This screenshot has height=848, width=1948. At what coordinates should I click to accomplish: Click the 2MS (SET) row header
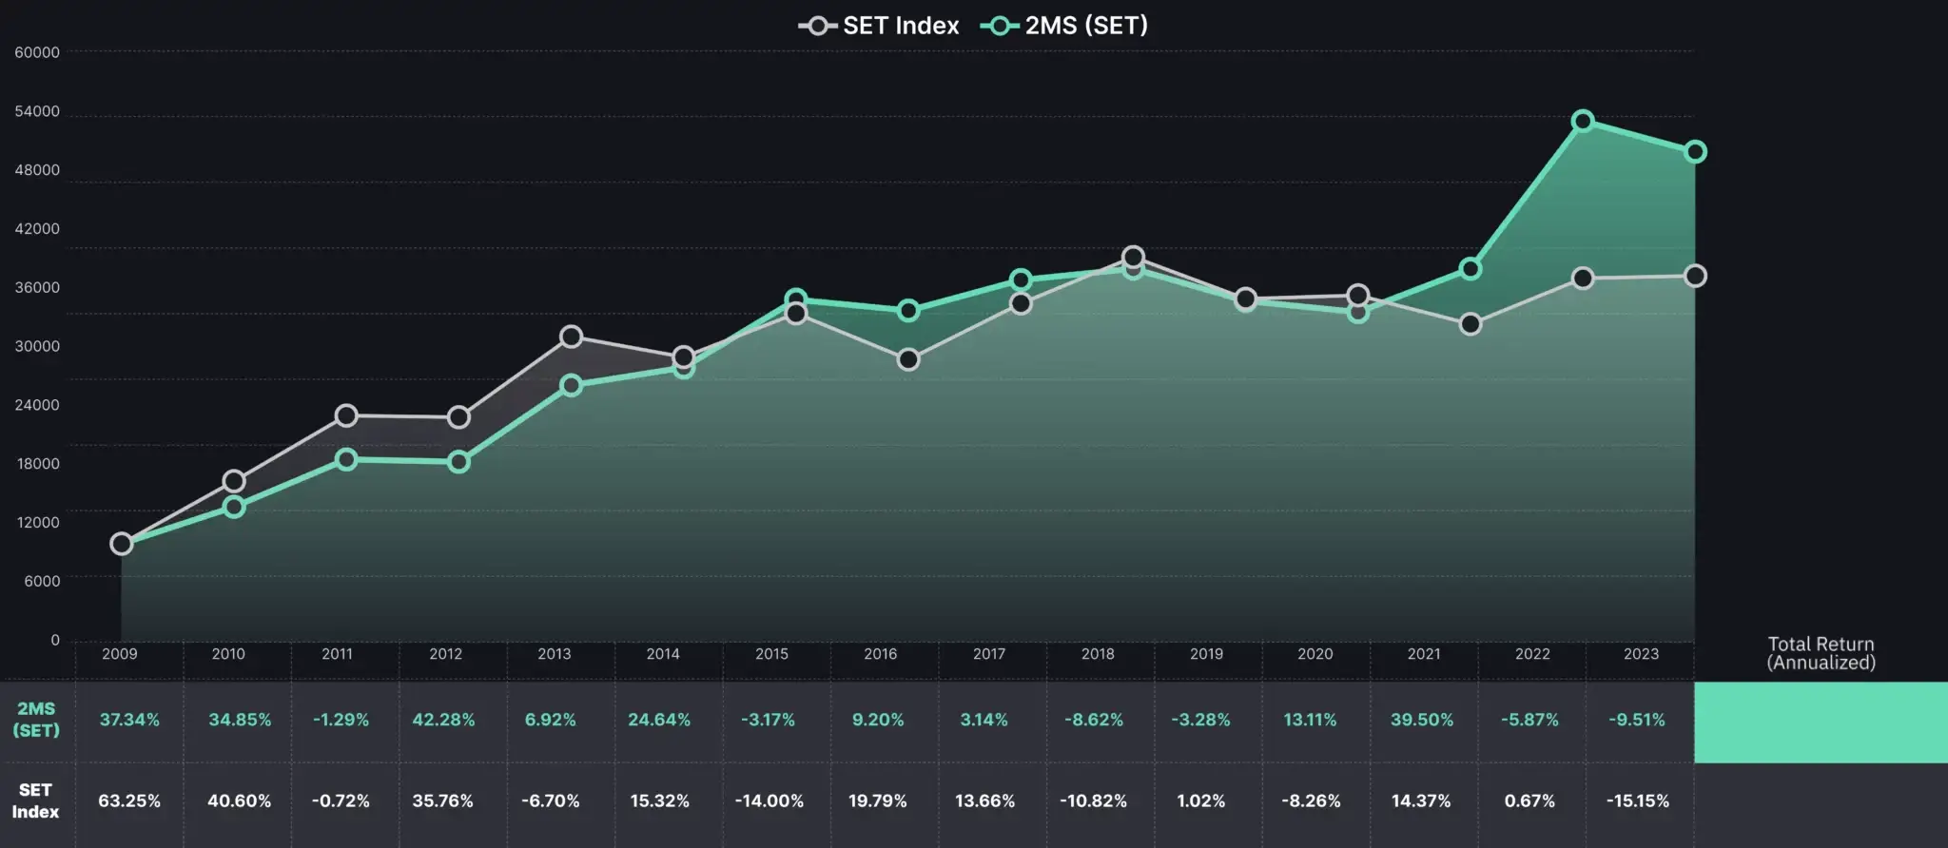(x=36, y=720)
